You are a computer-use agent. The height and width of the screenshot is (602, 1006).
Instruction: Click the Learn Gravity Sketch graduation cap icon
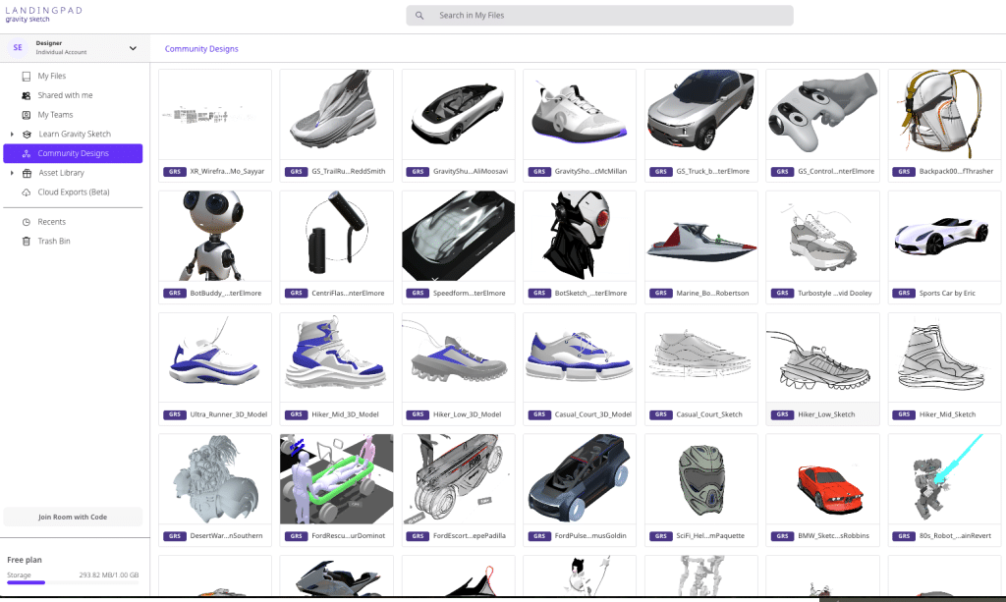[x=27, y=134]
